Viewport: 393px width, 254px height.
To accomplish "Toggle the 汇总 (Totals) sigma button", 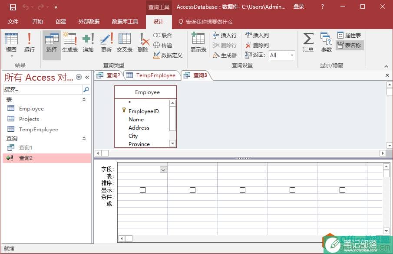I will [308, 42].
